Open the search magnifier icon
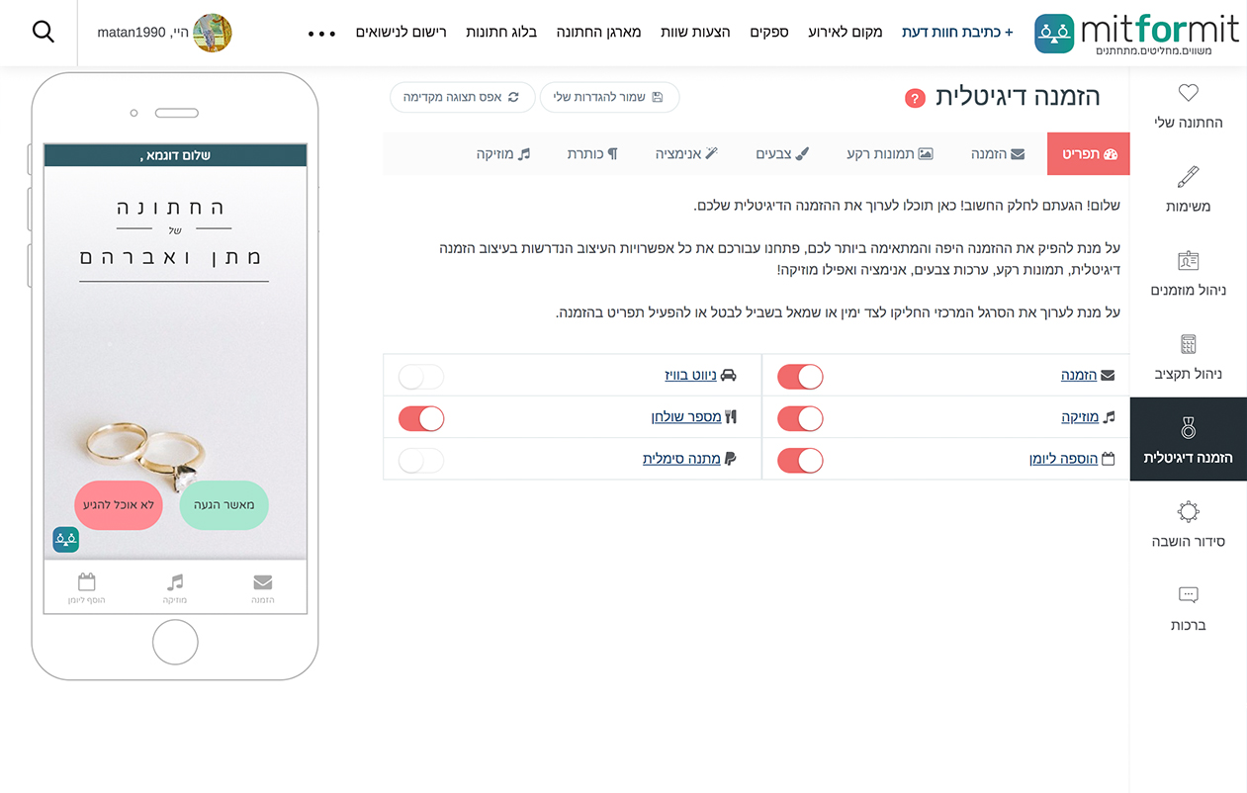1247x793 pixels. point(44,32)
